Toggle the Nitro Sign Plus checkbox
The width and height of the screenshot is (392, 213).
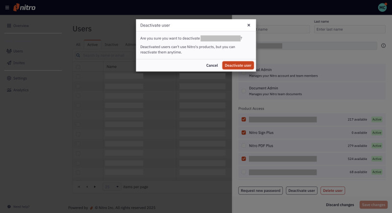tap(244, 133)
